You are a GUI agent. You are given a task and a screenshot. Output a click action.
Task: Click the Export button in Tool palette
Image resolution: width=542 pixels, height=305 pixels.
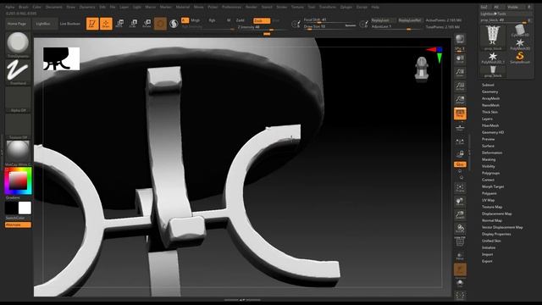coord(487,261)
